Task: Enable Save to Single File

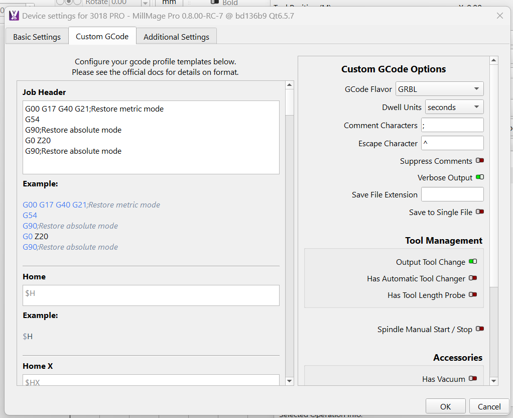Action: [x=480, y=212]
